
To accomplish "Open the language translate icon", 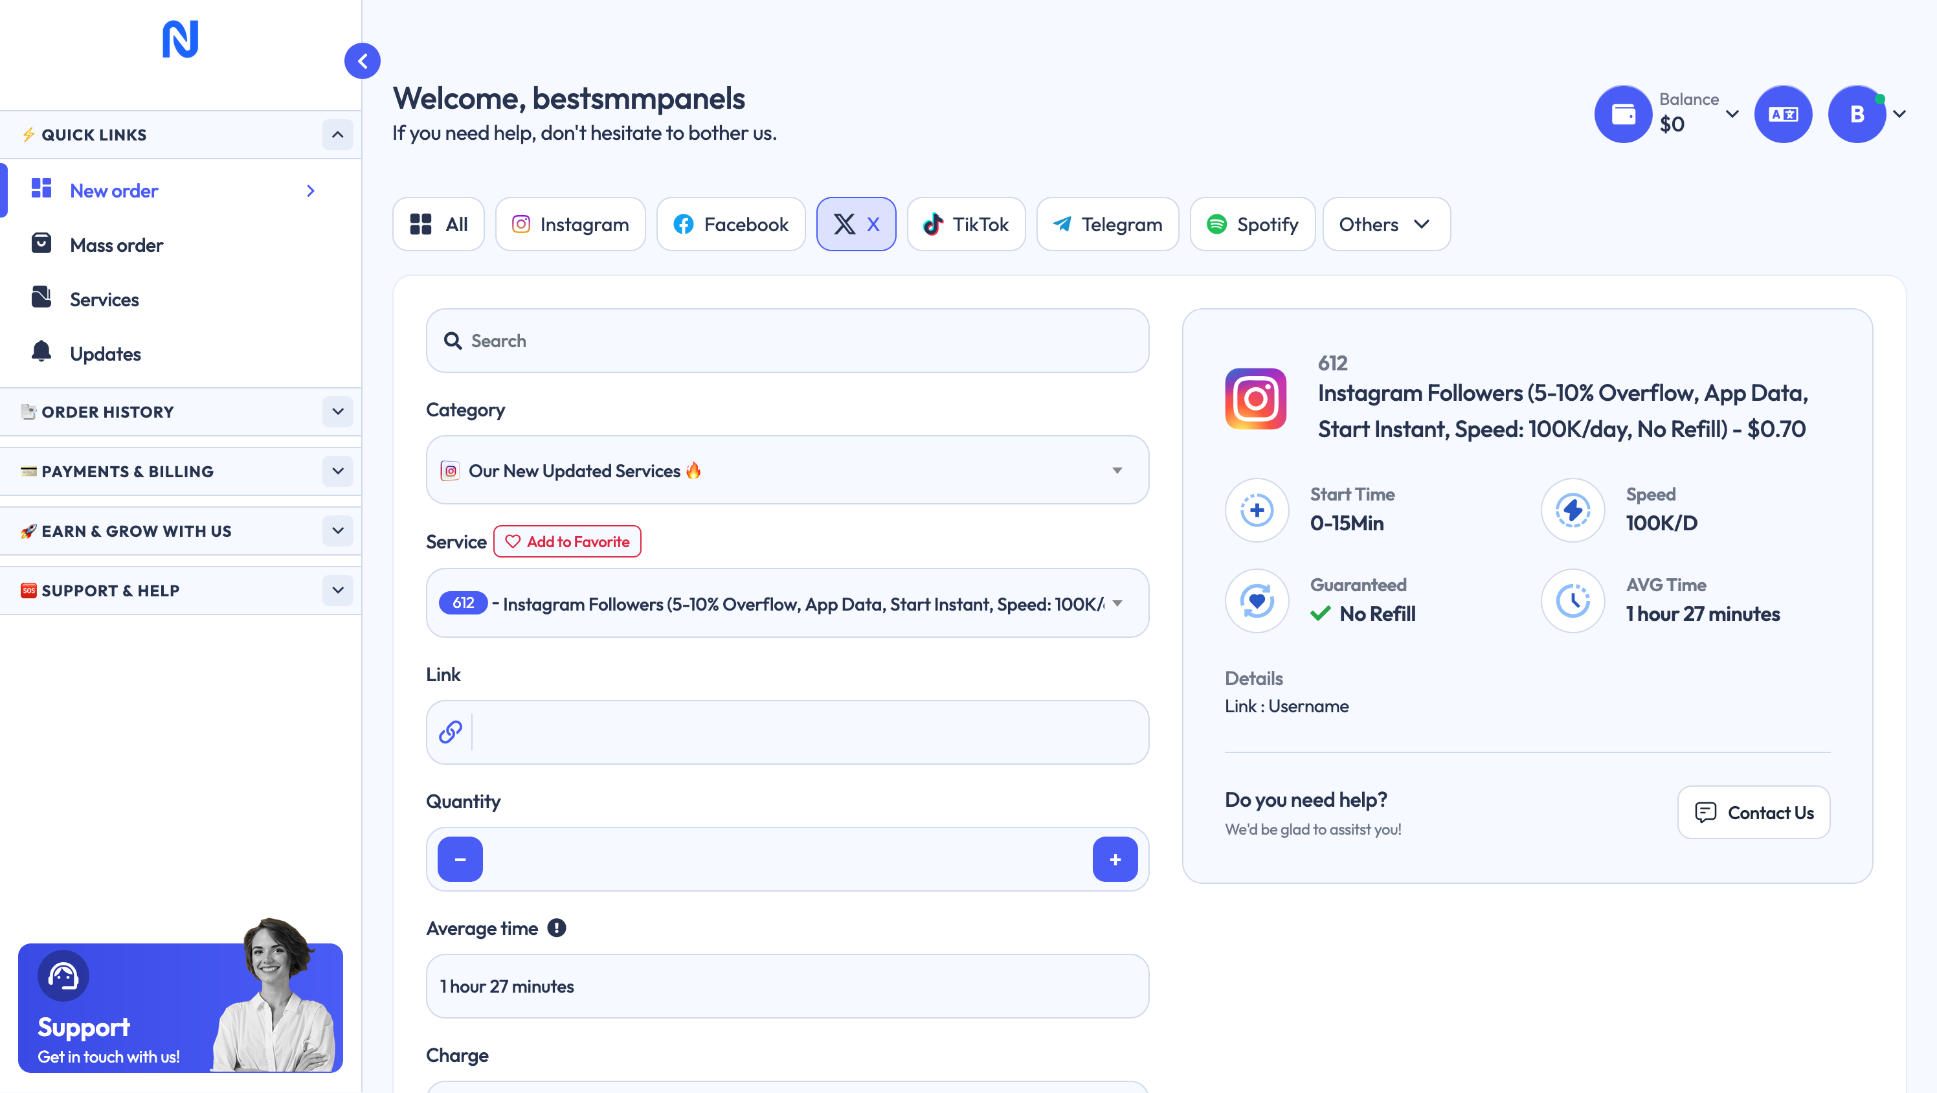I will (1782, 115).
